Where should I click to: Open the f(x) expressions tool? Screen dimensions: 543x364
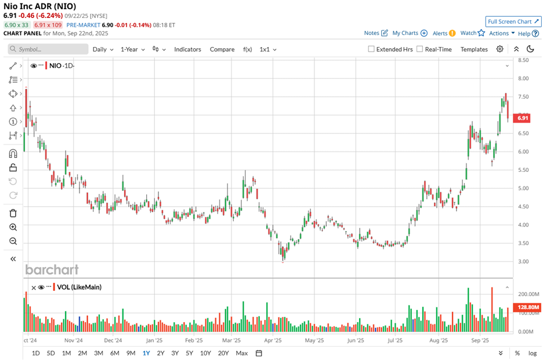(x=247, y=49)
